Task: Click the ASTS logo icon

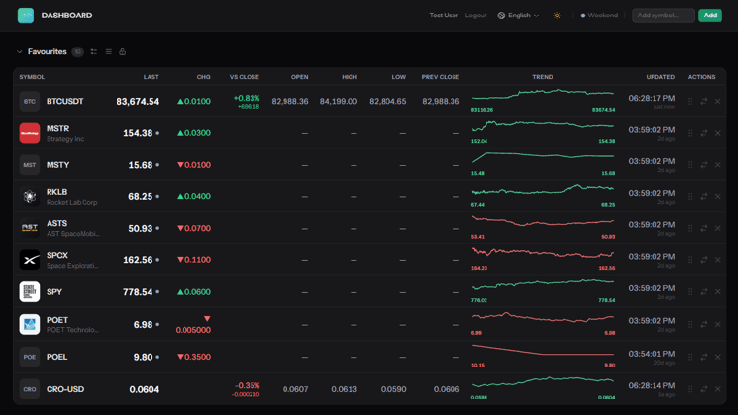Action: pos(30,228)
